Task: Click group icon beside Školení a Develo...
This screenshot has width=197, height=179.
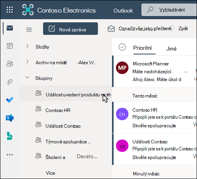Action: click(x=38, y=156)
